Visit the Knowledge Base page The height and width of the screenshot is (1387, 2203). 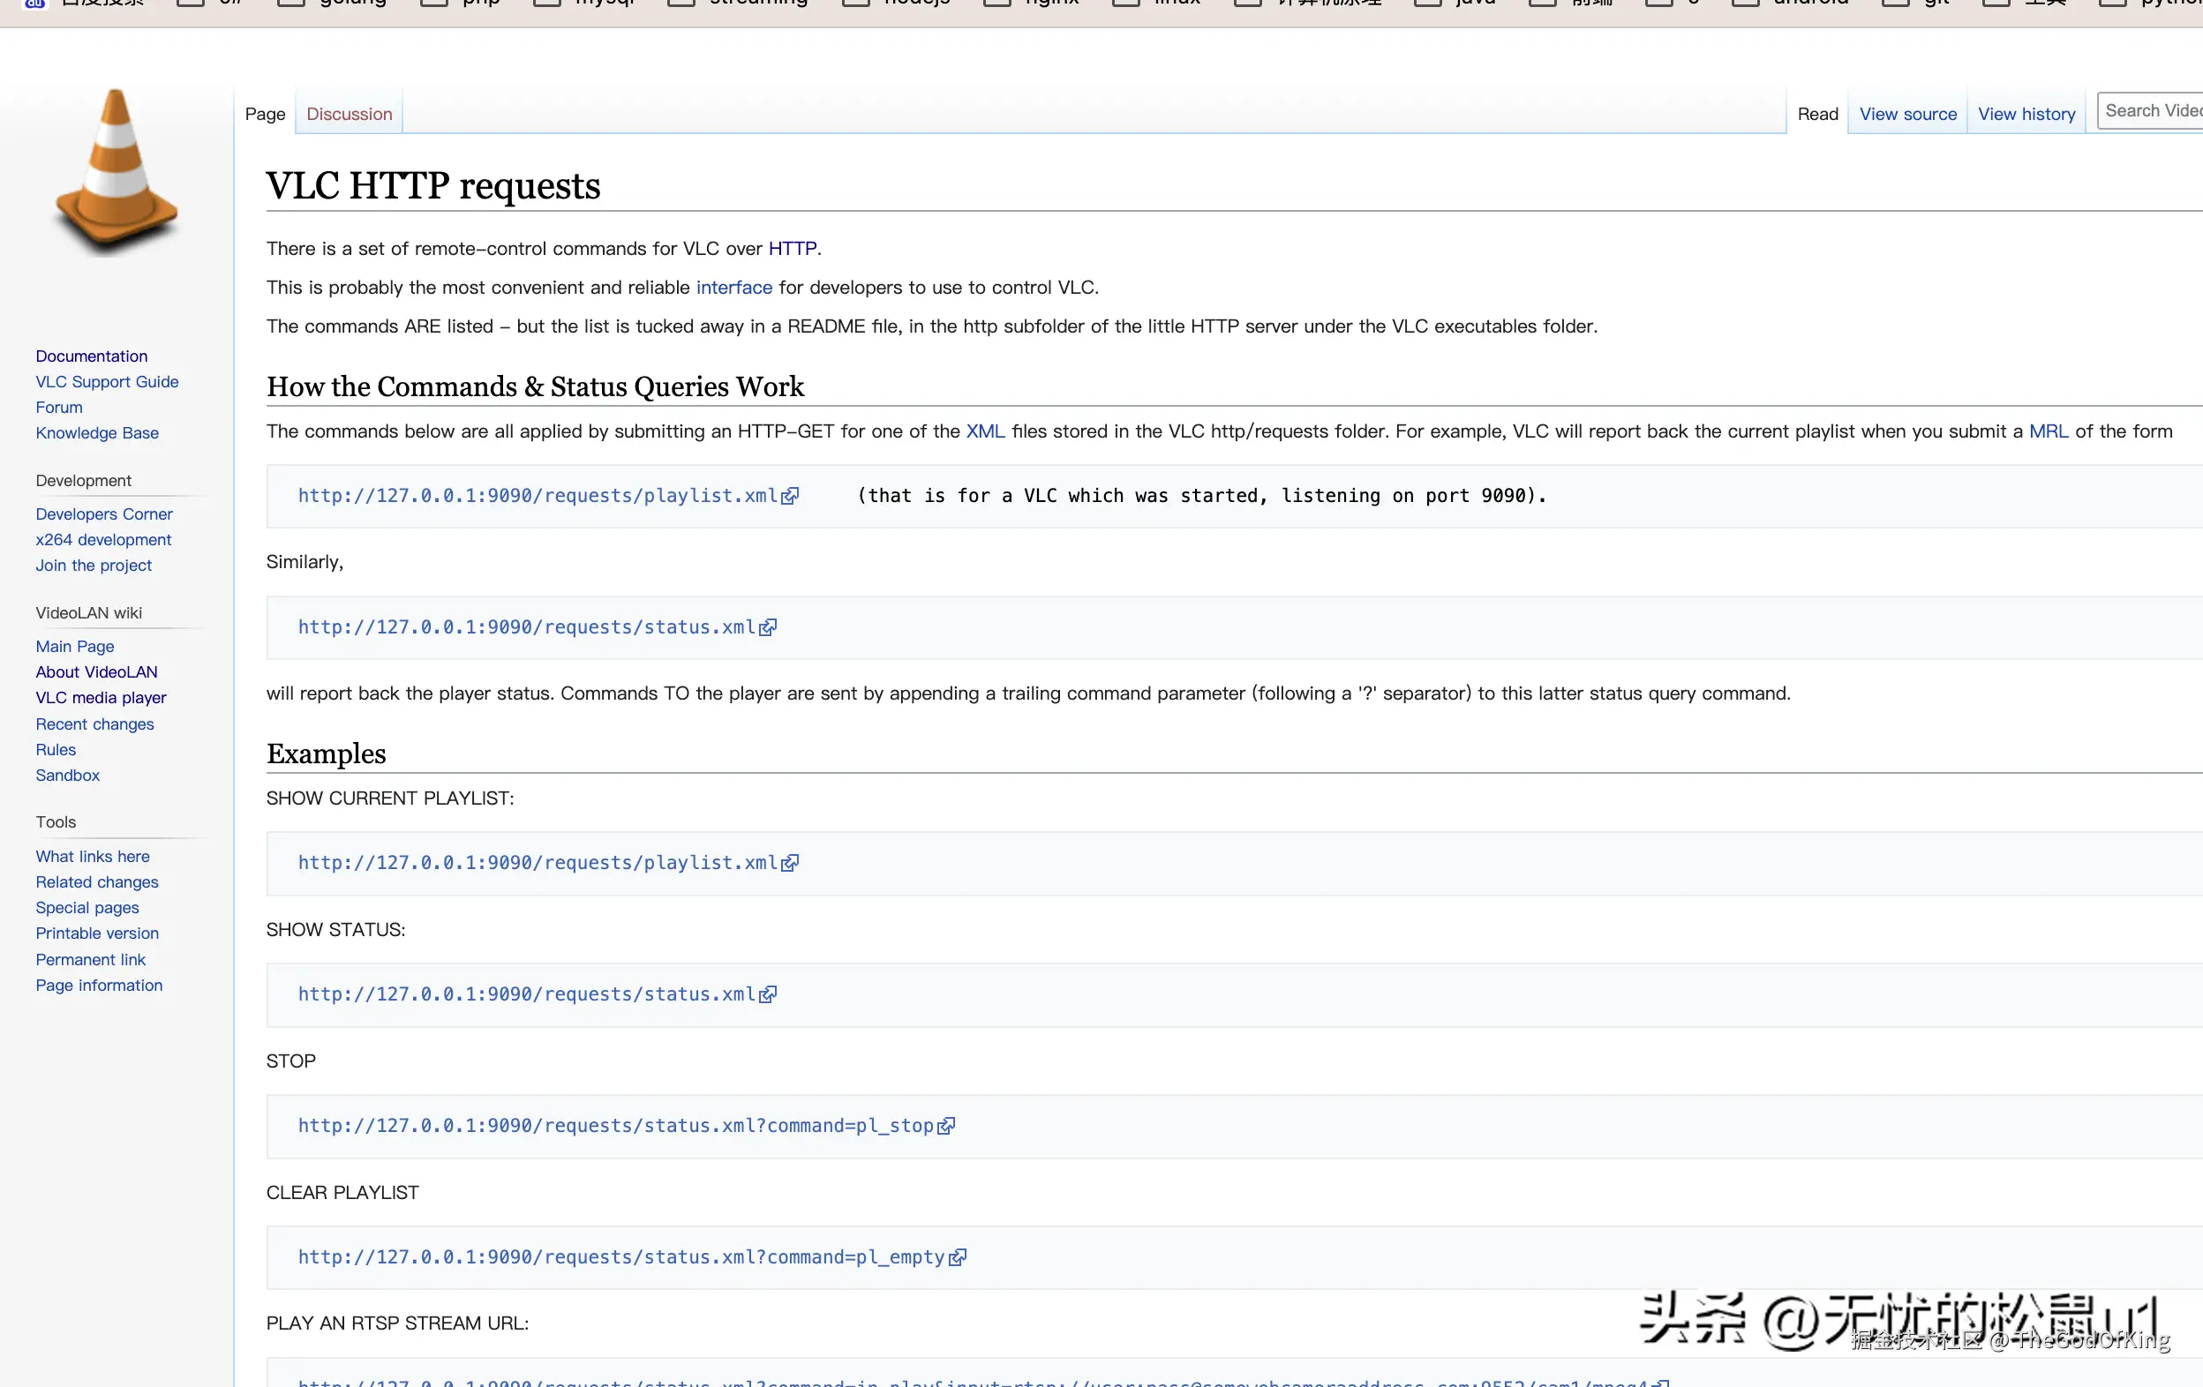point(97,432)
